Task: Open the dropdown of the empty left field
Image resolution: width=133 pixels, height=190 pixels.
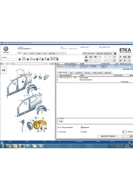Action: click(20, 59)
